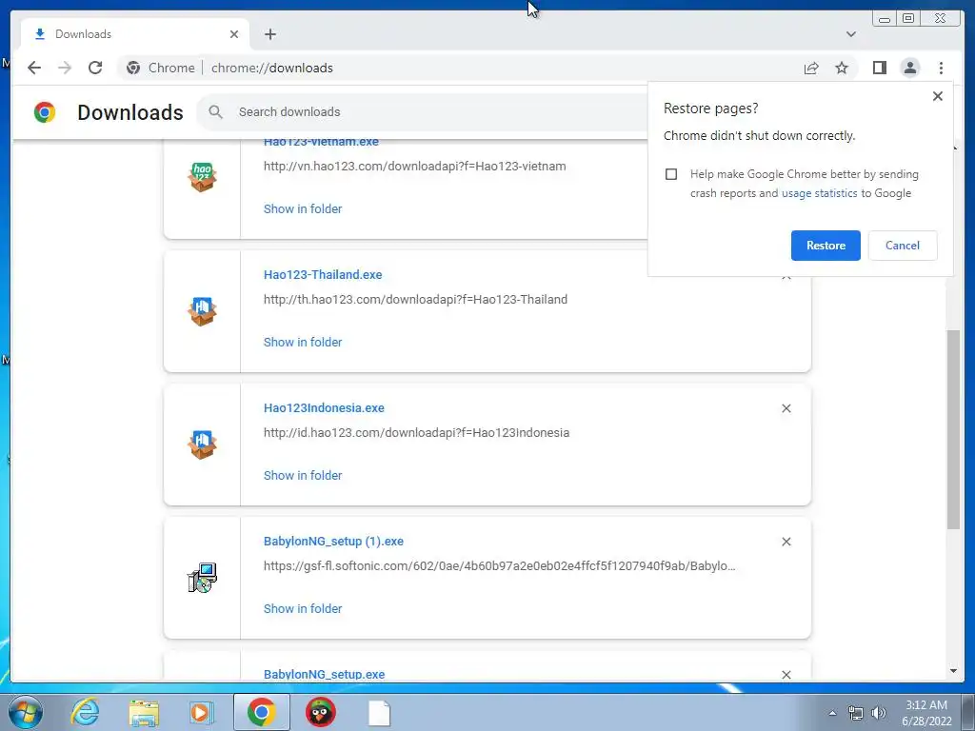Expand the tab search chevron
Viewport: 975px width, 731px height.
850,34
